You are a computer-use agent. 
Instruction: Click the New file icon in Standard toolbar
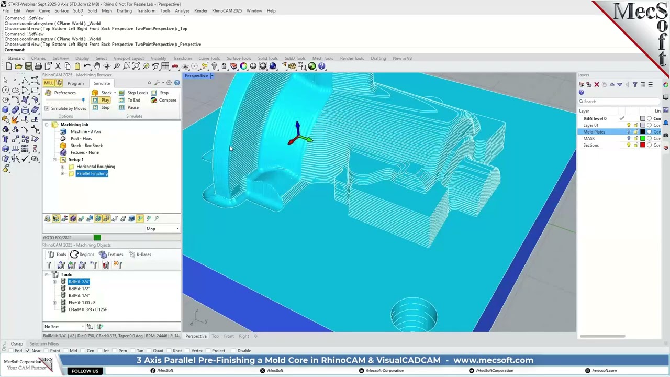9,66
